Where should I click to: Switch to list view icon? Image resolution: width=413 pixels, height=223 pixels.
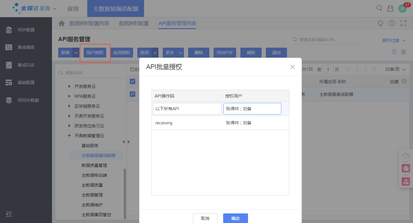tap(394, 52)
